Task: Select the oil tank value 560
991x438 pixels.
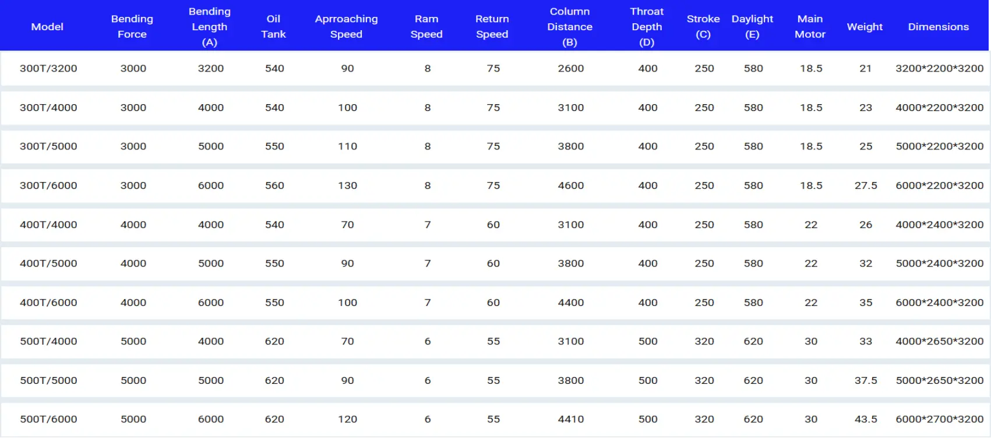Action: point(274,186)
